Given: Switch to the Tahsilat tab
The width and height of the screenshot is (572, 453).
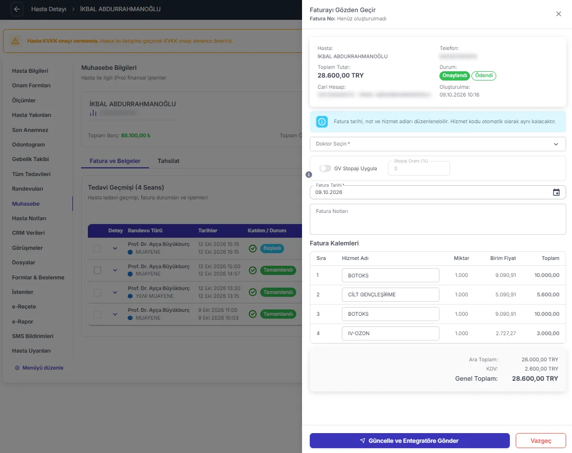Looking at the screenshot, I should tap(168, 161).
